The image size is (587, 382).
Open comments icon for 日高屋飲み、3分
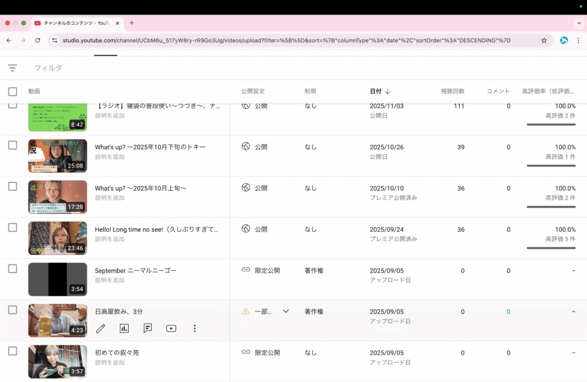point(148,328)
